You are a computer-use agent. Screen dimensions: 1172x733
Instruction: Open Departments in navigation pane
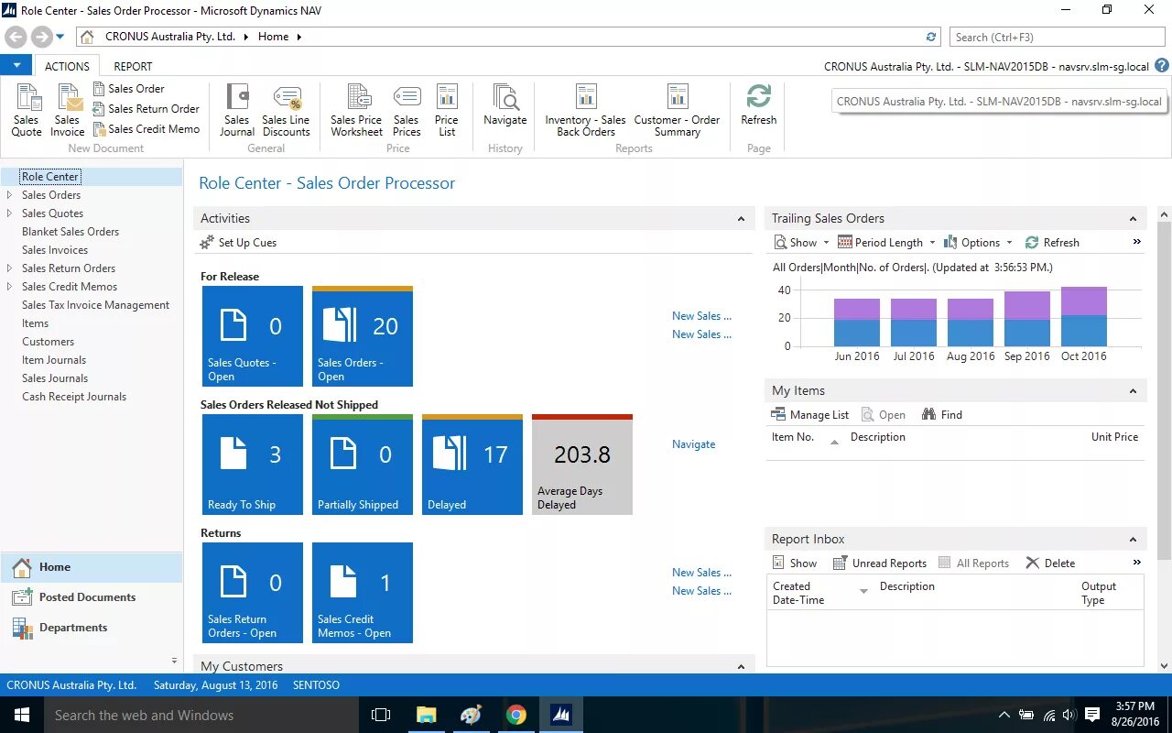point(92,628)
